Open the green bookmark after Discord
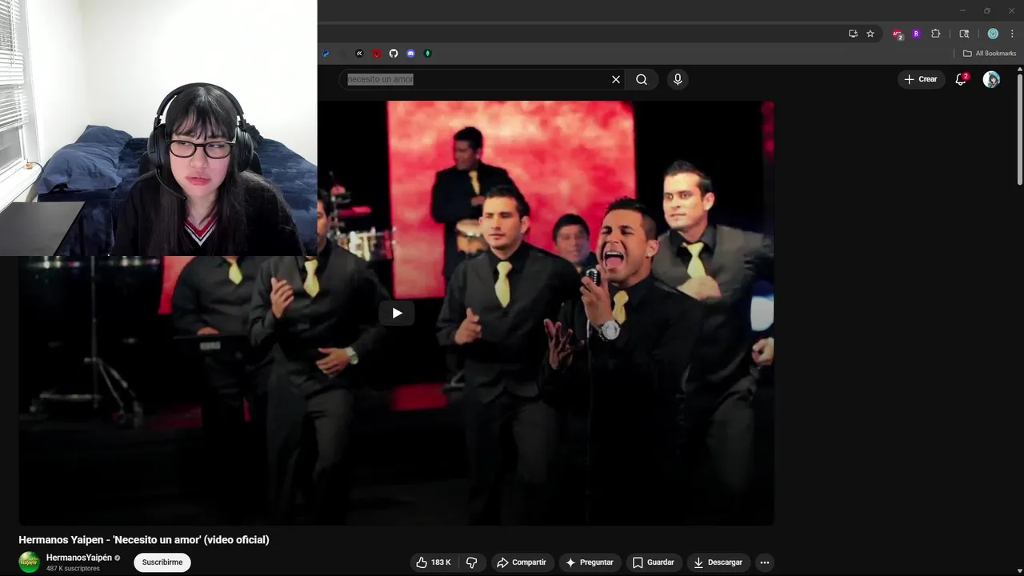 [x=427, y=54]
